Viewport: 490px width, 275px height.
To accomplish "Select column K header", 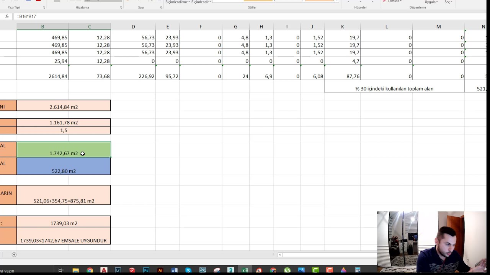I will click(x=342, y=27).
